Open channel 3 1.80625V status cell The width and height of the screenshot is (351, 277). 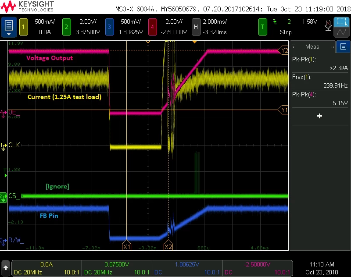tap(187, 268)
